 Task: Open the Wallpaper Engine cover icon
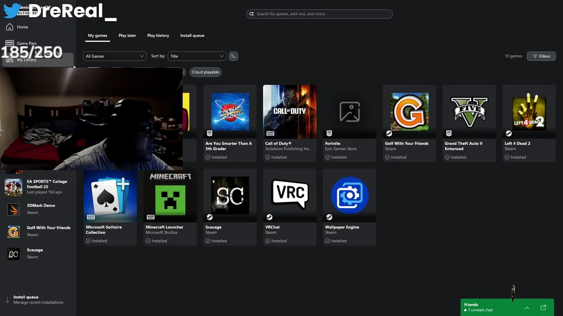pos(350,195)
